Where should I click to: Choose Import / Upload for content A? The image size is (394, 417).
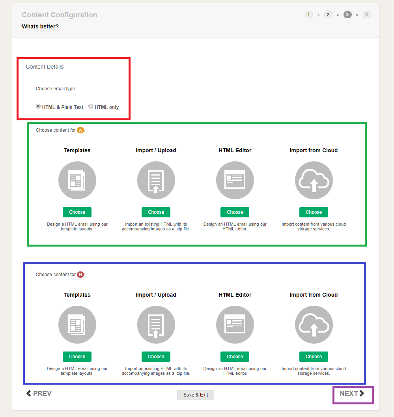(x=156, y=212)
